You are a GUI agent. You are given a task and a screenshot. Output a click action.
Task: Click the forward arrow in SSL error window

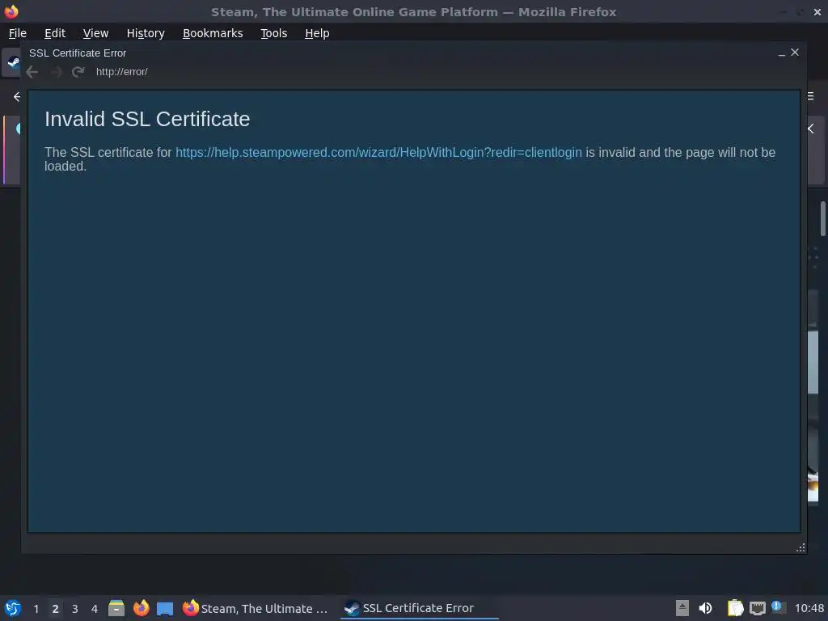coord(56,72)
